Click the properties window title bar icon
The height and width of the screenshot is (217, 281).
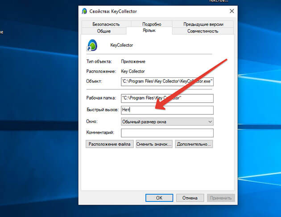85,11
